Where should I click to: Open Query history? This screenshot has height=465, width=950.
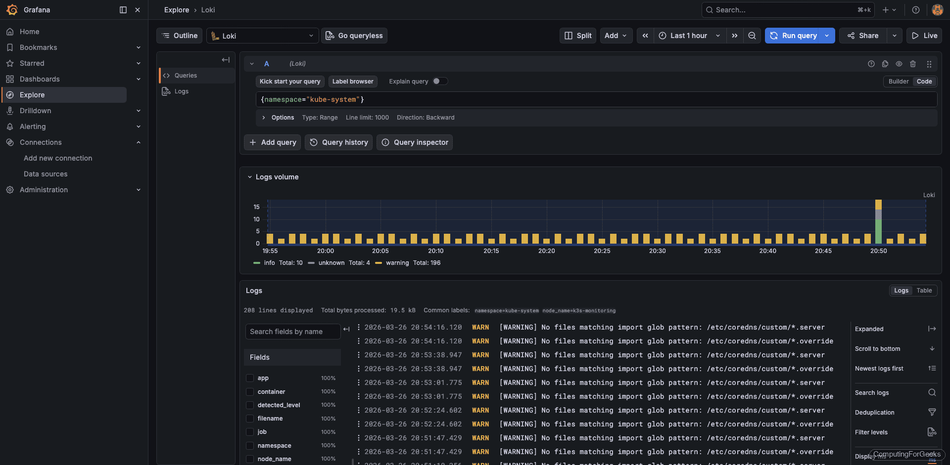338,142
